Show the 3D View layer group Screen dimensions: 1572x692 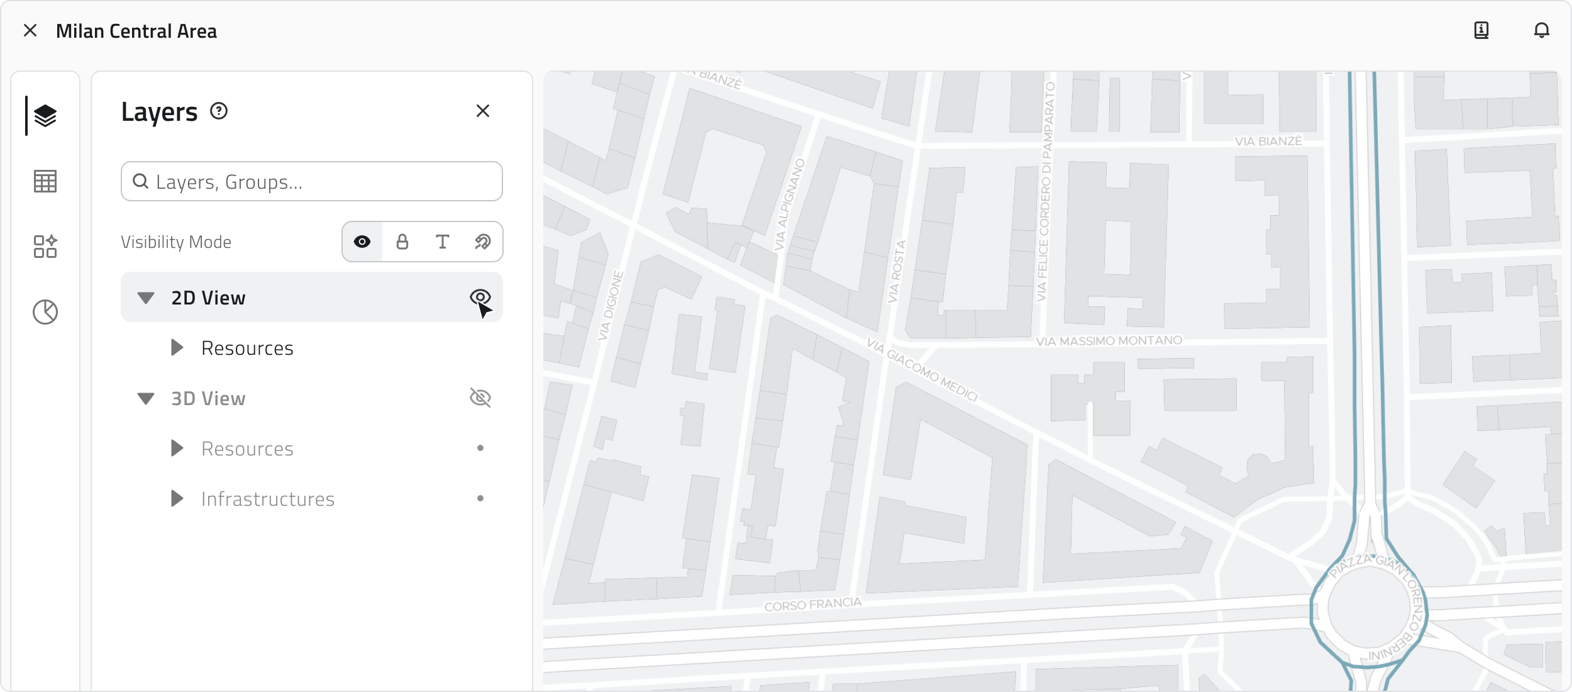(x=480, y=398)
